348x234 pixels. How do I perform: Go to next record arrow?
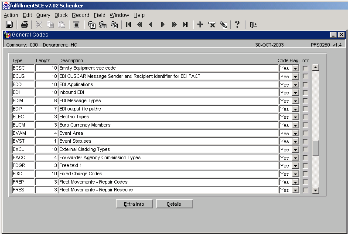coord(163,24)
